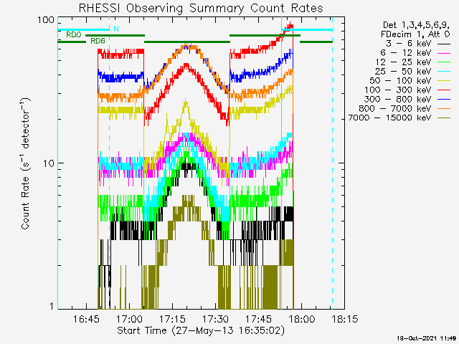Click the '10' y-axis tick label
Screen dimensions: 459x344
click(49, 163)
